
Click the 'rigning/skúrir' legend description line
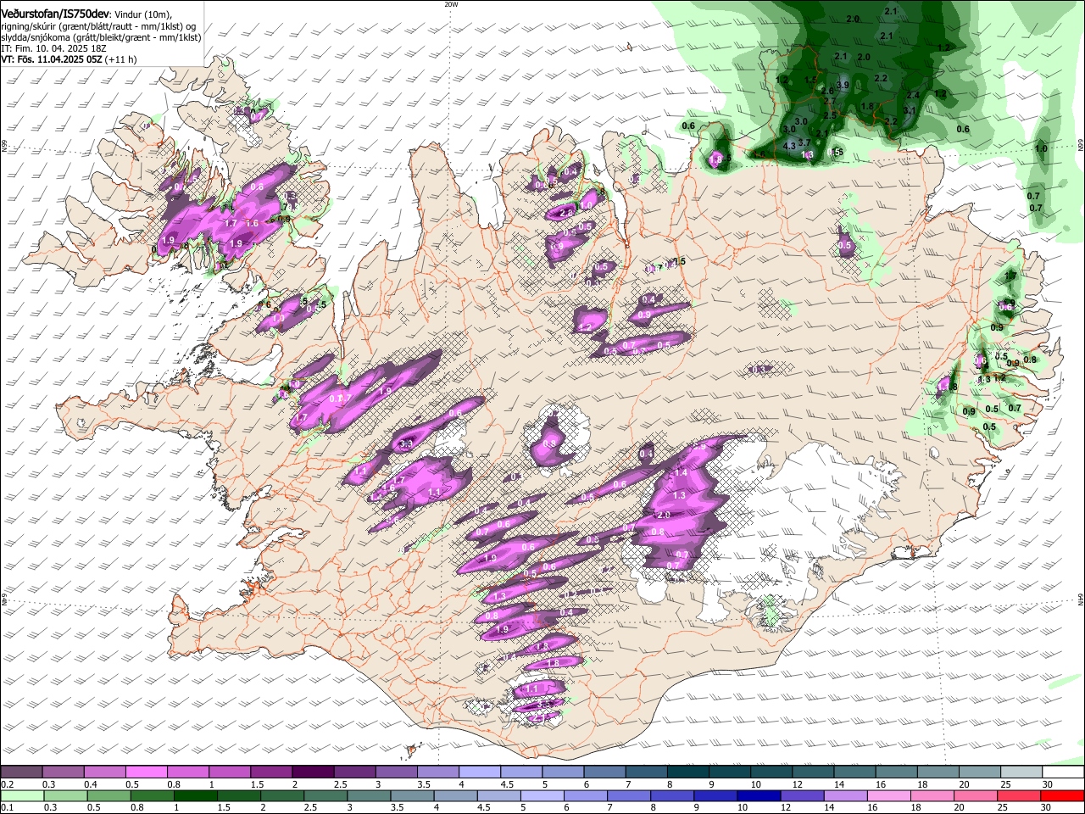point(98,26)
